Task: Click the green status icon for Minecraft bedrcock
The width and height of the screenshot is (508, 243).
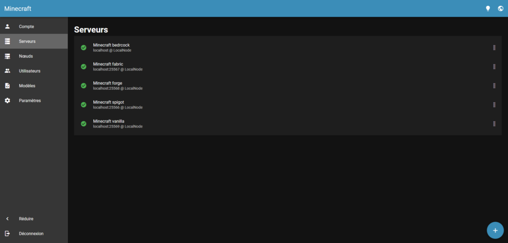Action: coord(83,48)
